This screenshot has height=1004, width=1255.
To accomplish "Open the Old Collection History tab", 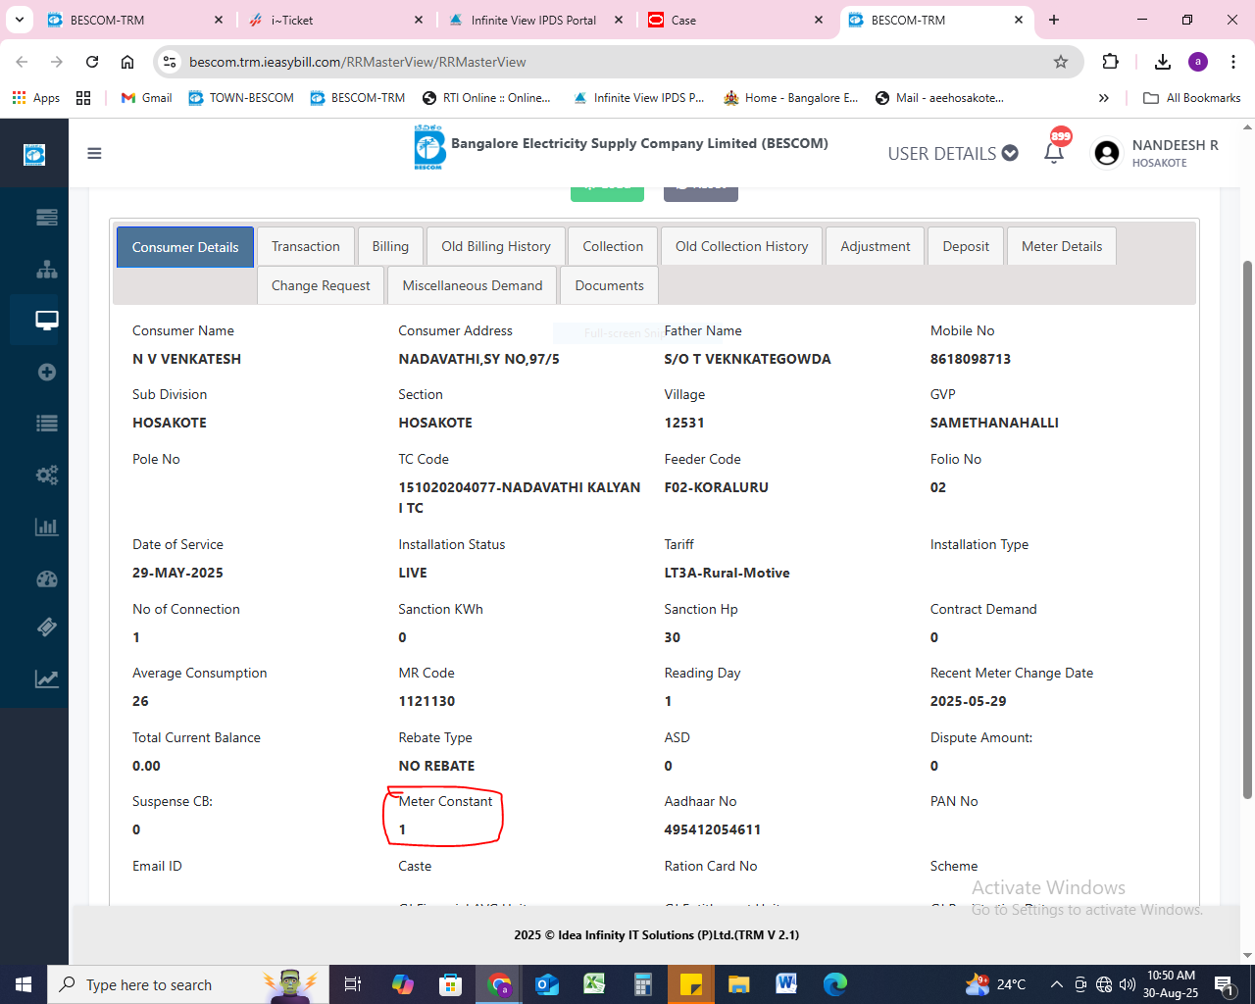I will click(x=742, y=246).
